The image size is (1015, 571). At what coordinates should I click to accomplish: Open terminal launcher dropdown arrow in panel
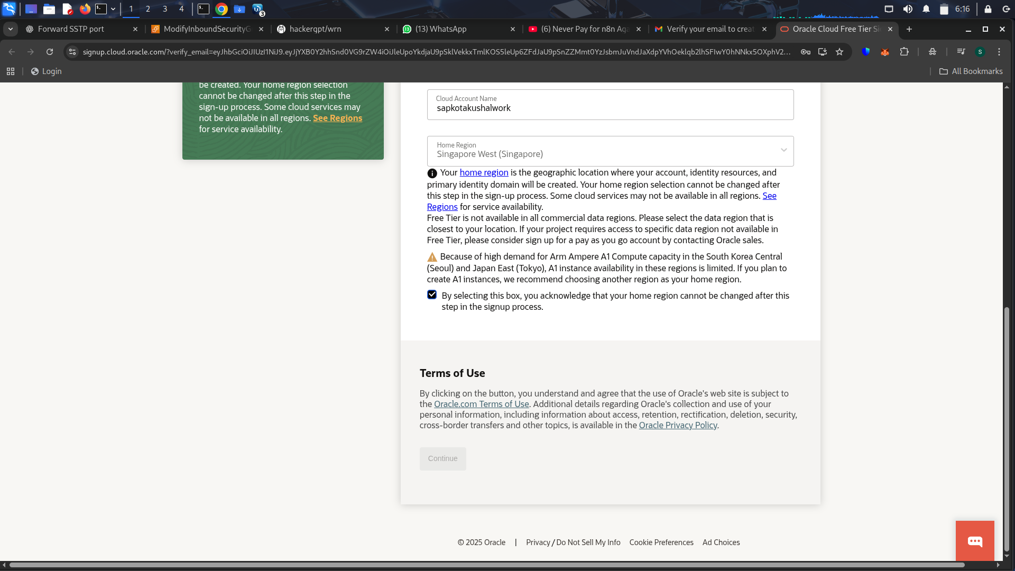(113, 9)
